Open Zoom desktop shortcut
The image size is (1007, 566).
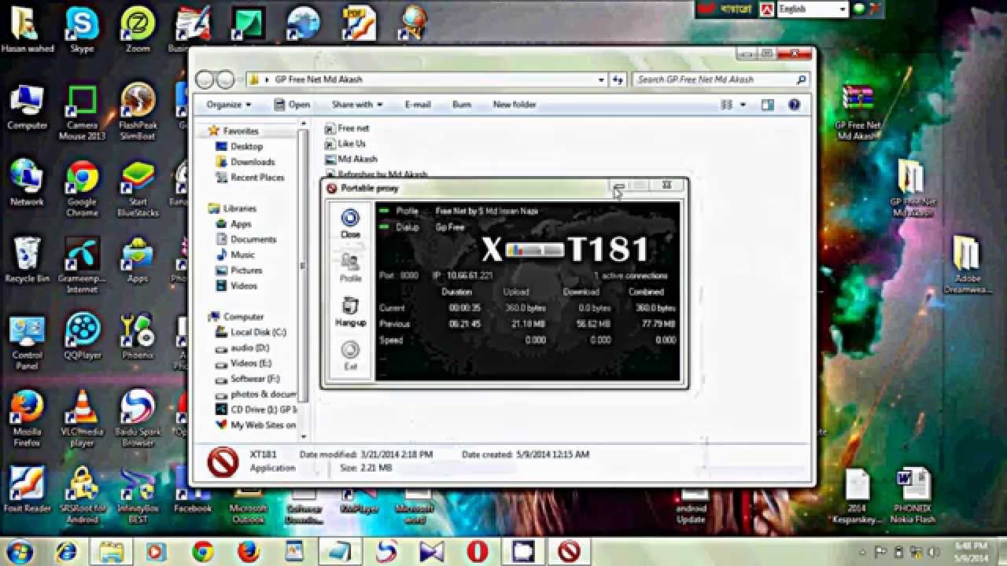coord(138,30)
